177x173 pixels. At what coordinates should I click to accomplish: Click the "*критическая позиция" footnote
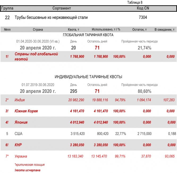pyautogui.click(x=29, y=165)
